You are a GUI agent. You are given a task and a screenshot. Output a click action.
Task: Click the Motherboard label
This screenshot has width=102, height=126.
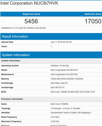pyautogui.click(x=7, y=74)
